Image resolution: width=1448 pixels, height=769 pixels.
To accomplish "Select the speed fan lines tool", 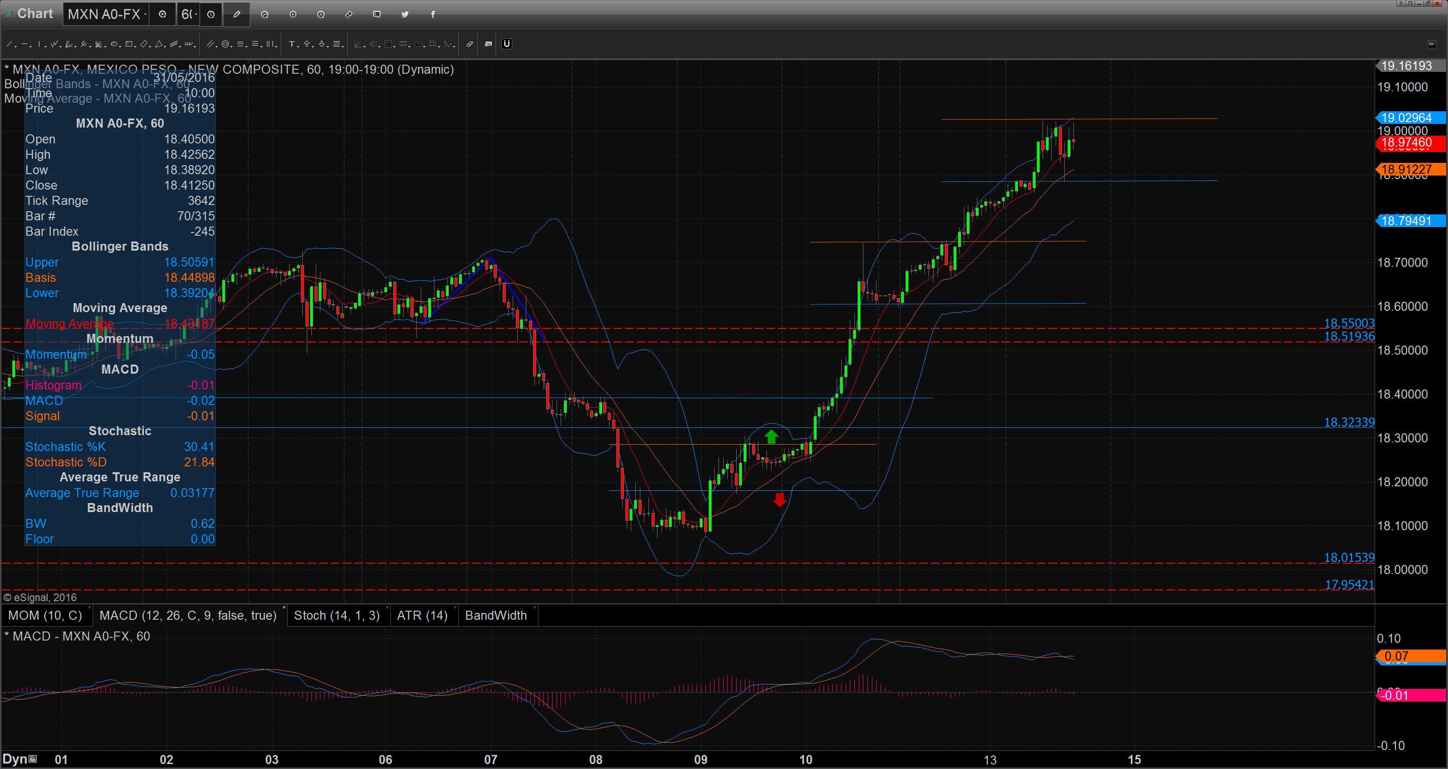I will [x=69, y=44].
